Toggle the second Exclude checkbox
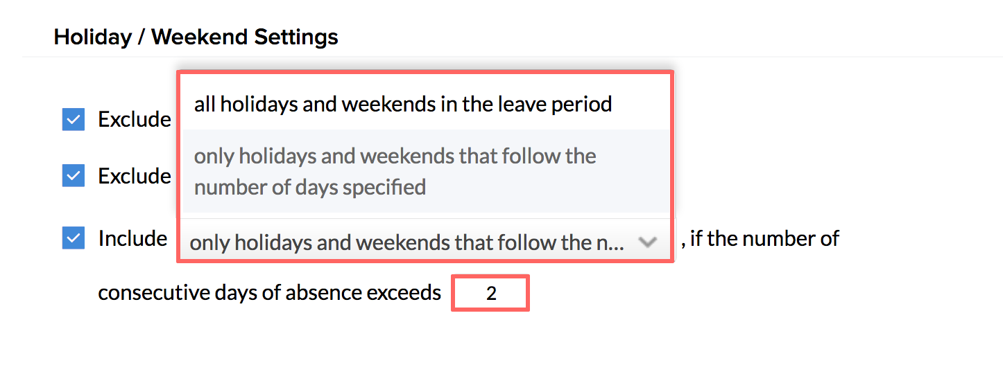Viewport: 1003px width, 374px height. [x=74, y=176]
